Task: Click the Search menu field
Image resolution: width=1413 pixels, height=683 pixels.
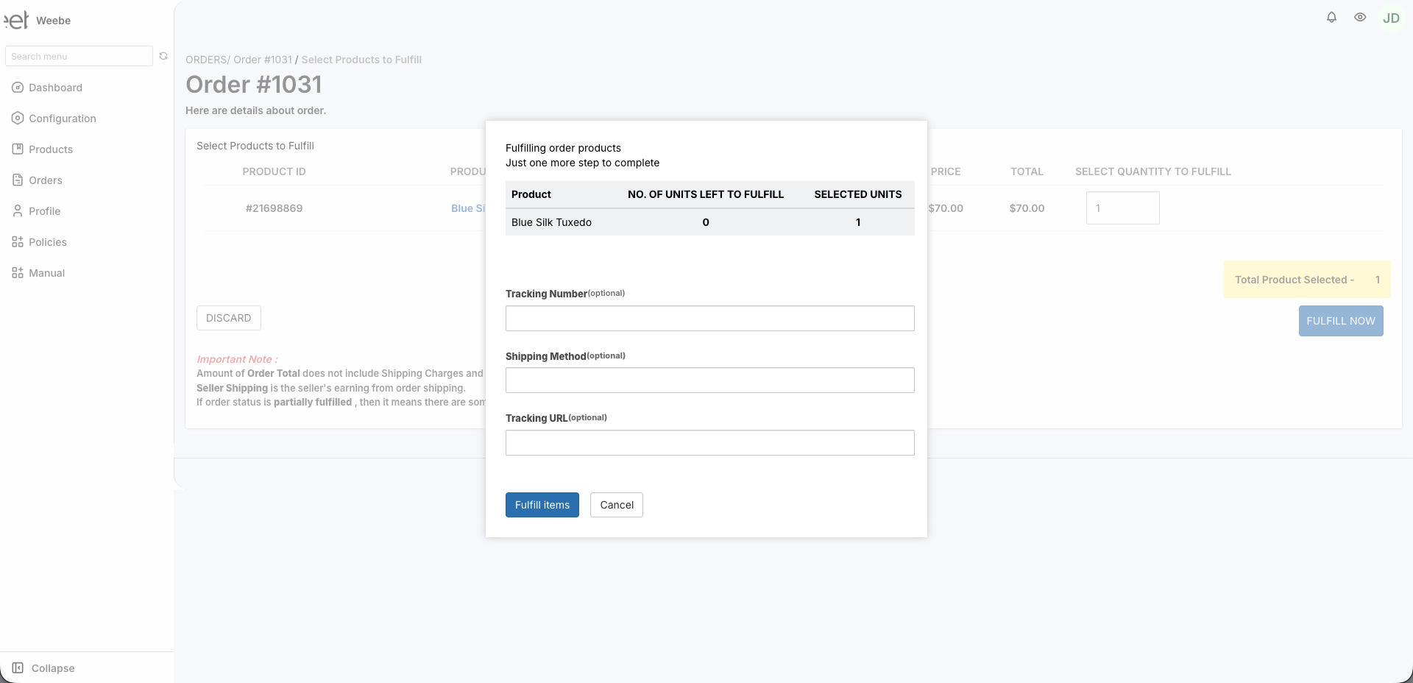Action: coord(79,56)
